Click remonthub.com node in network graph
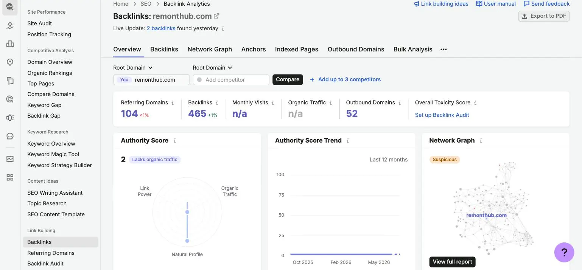Viewport: 582px width, 270px height. pyautogui.click(x=486, y=215)
